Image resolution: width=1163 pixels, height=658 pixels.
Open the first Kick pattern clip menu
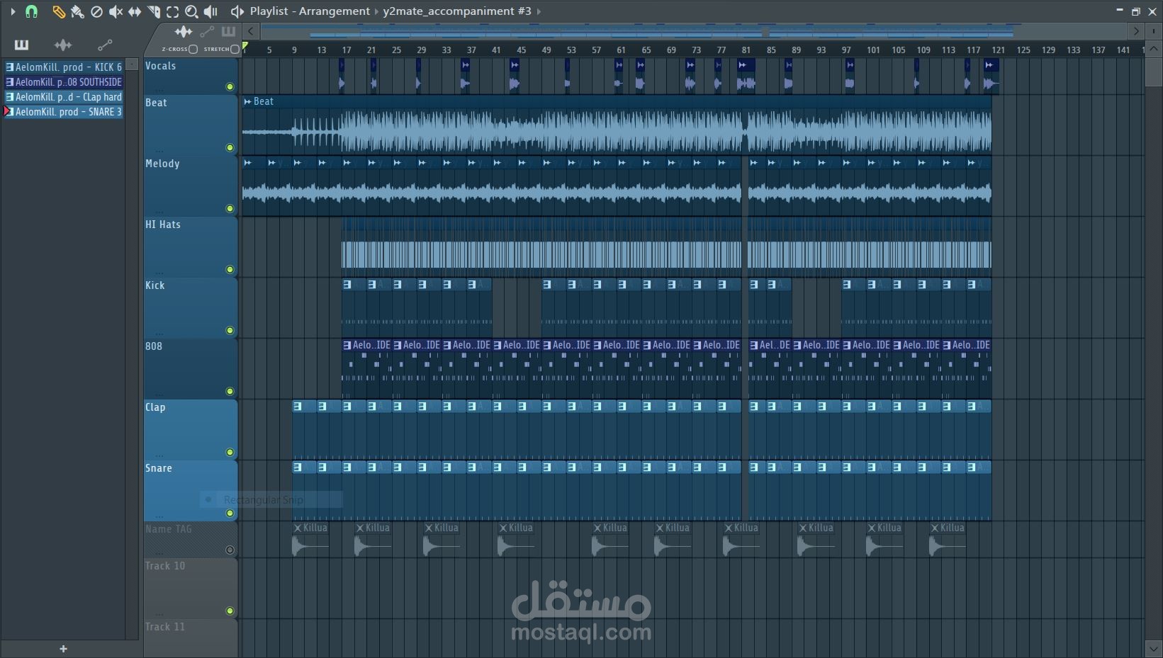click(347, 285)
